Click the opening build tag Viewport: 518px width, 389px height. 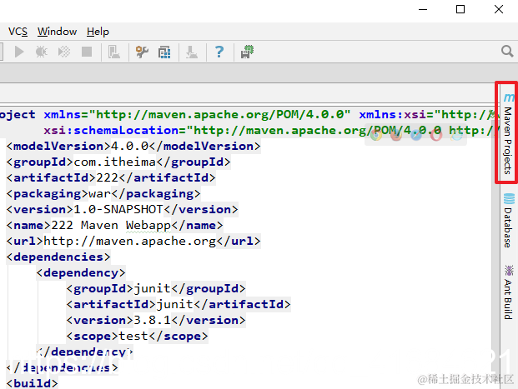(32, 383)
